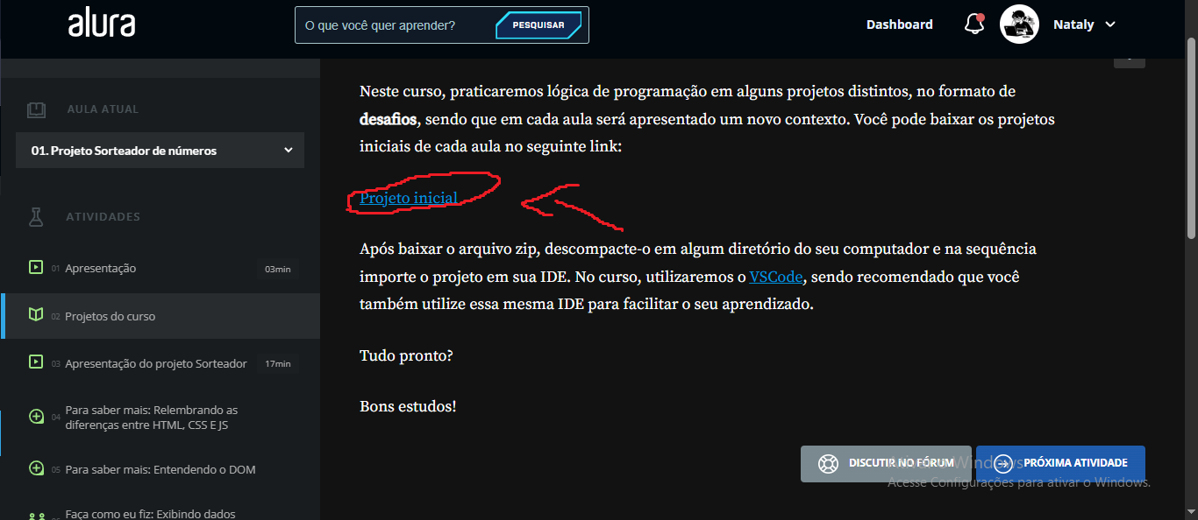Image resolution: width=1198 pixels, height=520 pixels.
Task: Click the book icon for Projetos do curso
Action: point(36,315)
